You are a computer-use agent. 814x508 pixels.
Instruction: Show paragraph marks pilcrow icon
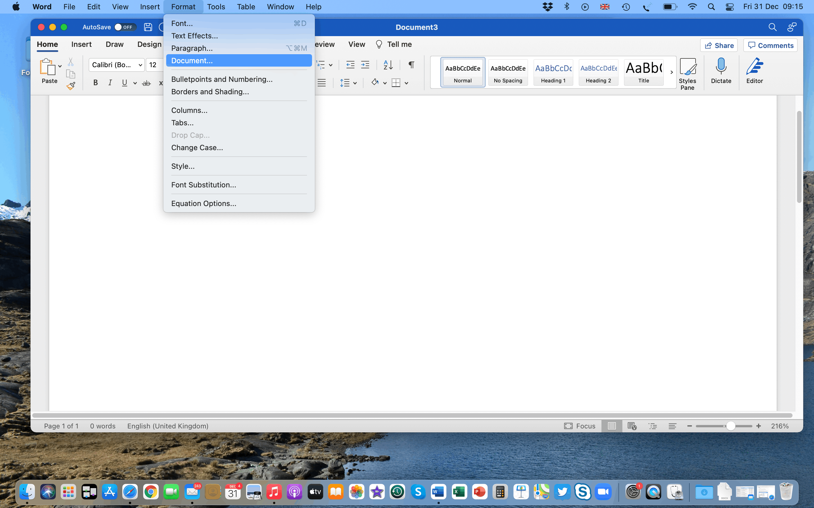[411, 65]
